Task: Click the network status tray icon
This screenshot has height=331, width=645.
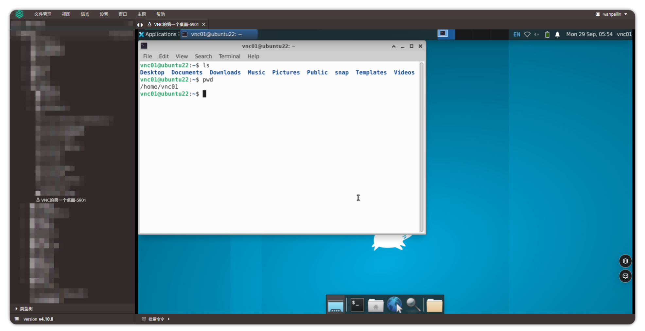Action: point(527,34)
